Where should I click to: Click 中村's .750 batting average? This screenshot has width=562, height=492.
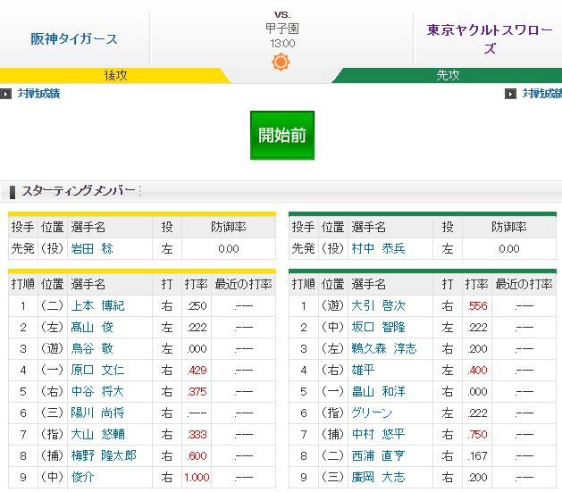point(477,434)
